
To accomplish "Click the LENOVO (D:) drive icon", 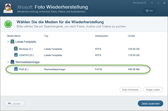I will (16, 55).
